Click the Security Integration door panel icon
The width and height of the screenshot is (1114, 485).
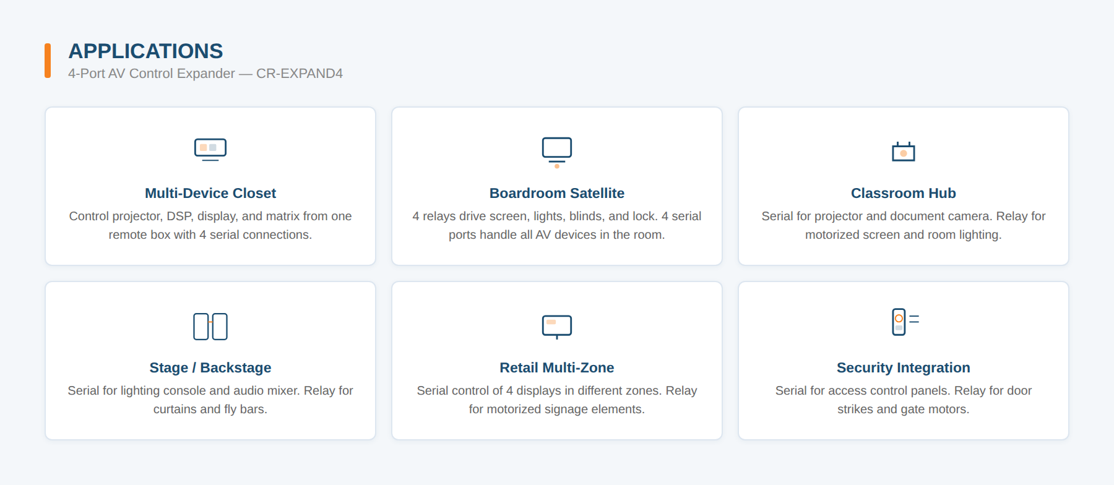click(905, 322)
